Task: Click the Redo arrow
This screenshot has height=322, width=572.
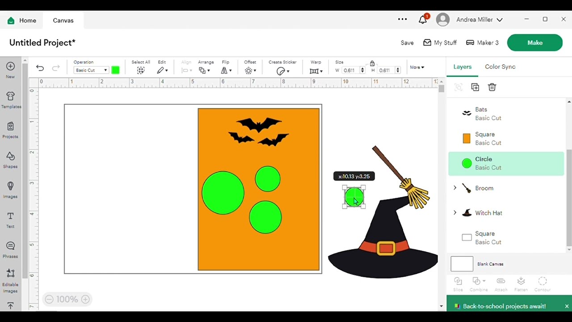Action: (x=56, y=68)
